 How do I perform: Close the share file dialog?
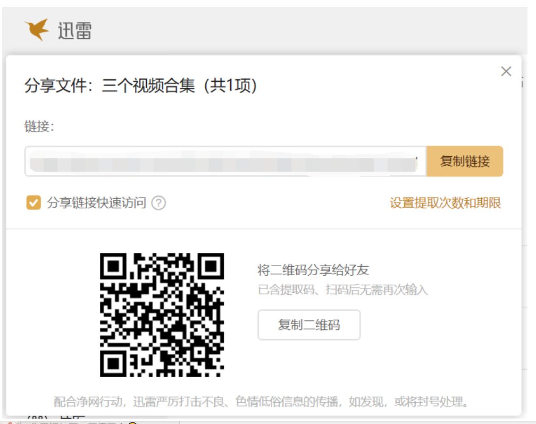point(506,71)
